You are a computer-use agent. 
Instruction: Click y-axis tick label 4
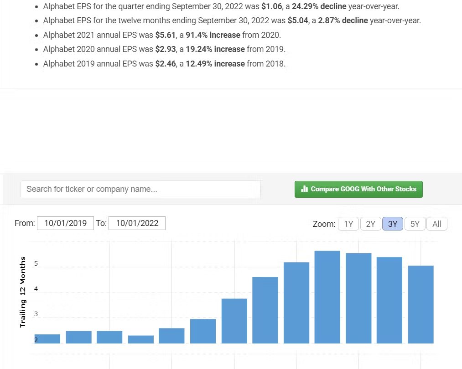point(36,289)
